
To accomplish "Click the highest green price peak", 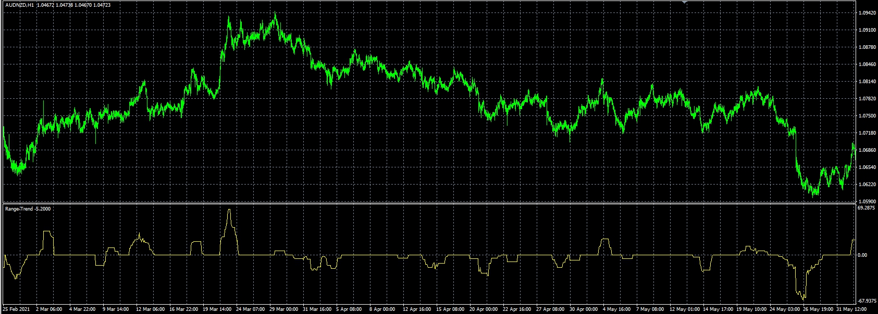I will 275,14.
